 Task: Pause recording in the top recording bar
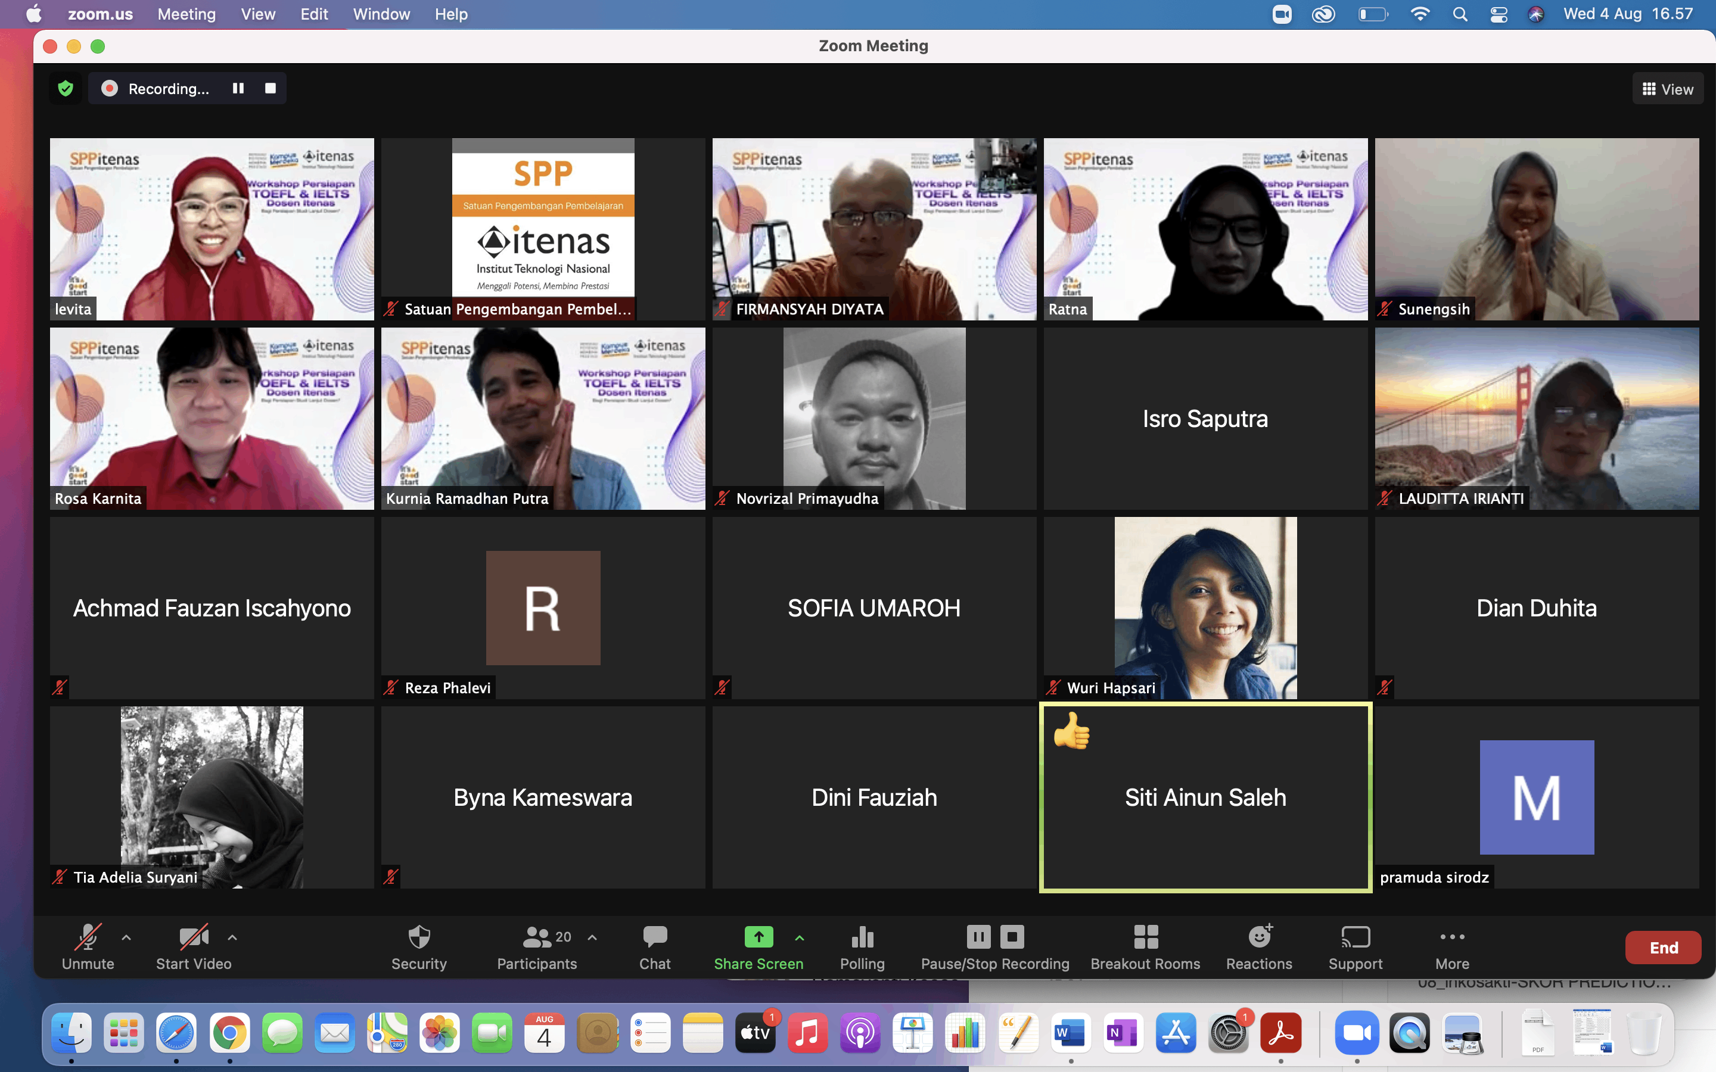point(238,89)
